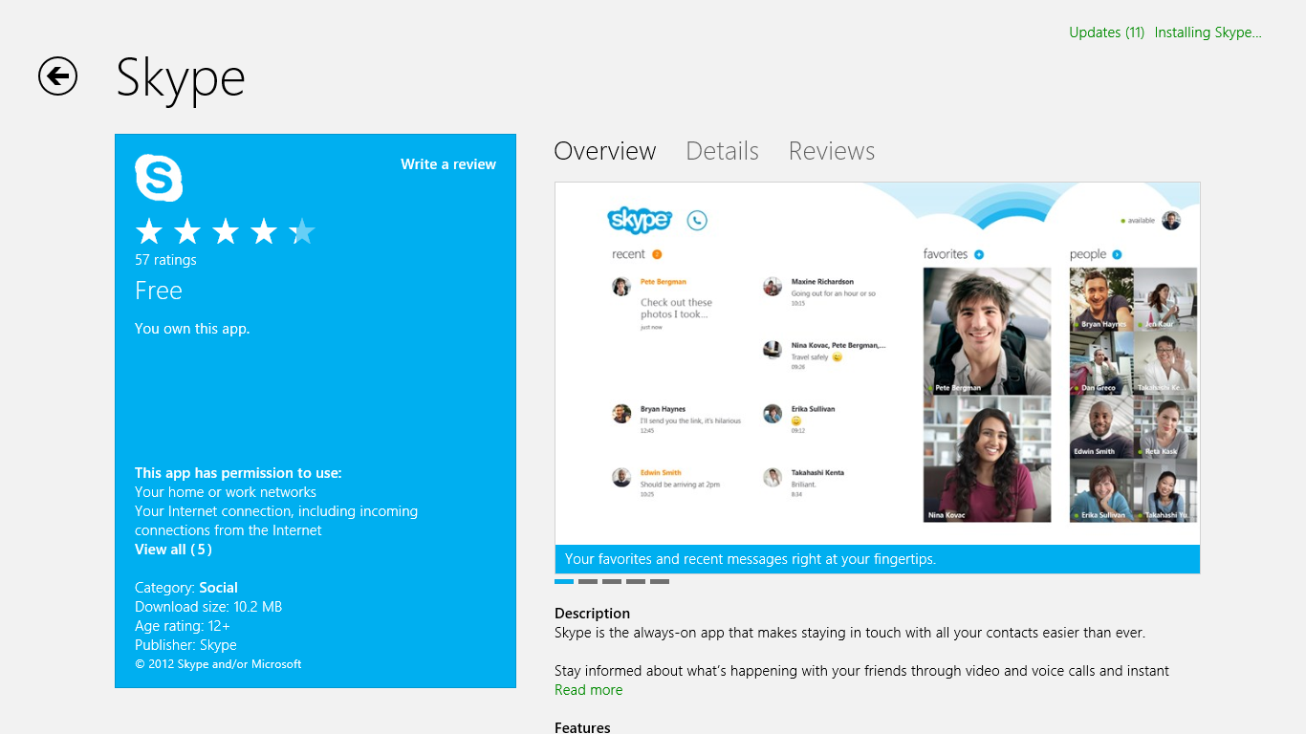The height and width of the screenshot is (734, 1306).
Task: Click the Skype app screenshot preview
Action: pos(877,364)
